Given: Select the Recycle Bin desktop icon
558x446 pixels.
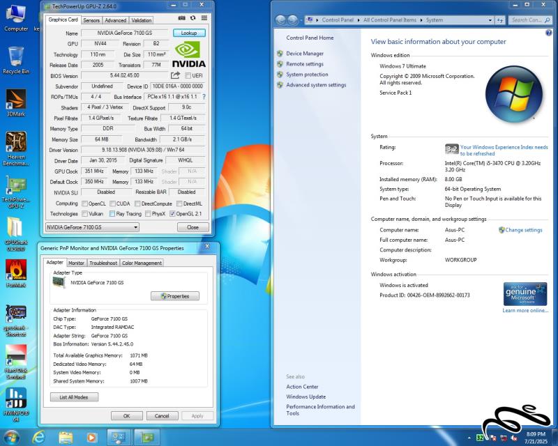Looking at the screenshot, I should pos(15,61).
